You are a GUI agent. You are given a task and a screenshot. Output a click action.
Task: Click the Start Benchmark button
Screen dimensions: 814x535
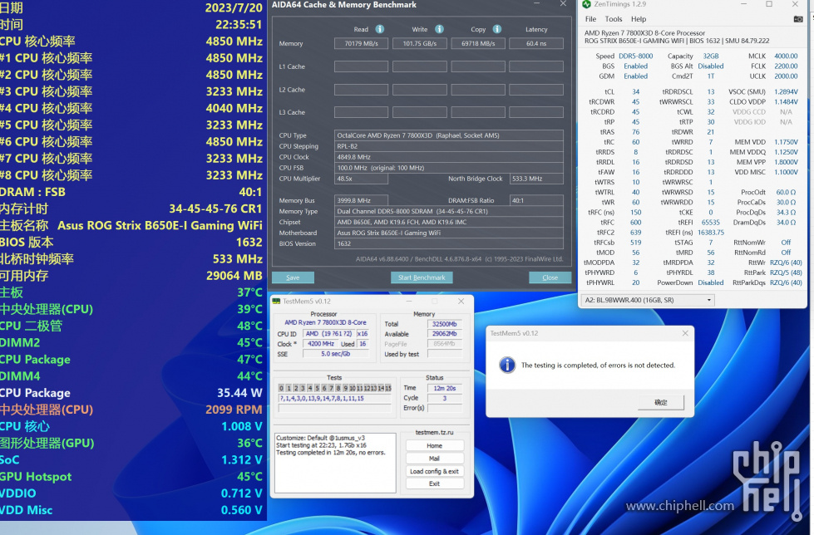click(422, 277)
